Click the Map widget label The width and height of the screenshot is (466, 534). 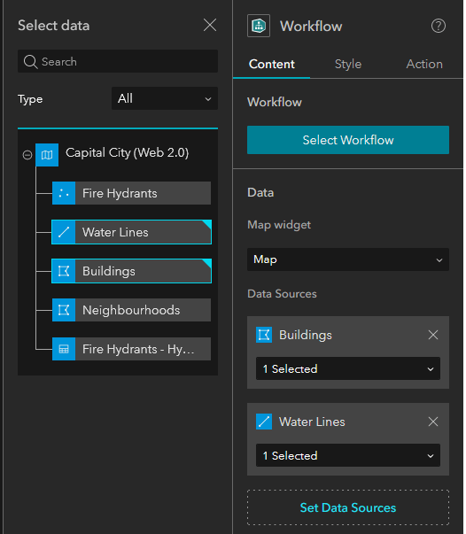(x=279, y=225)
